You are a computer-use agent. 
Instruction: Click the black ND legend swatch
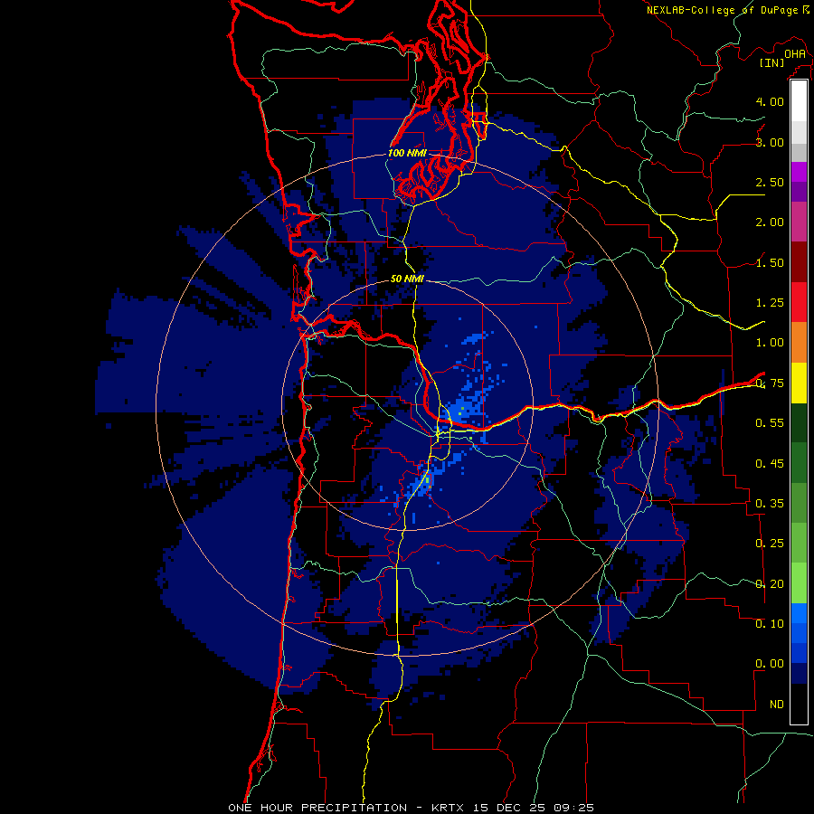(799, 704)
